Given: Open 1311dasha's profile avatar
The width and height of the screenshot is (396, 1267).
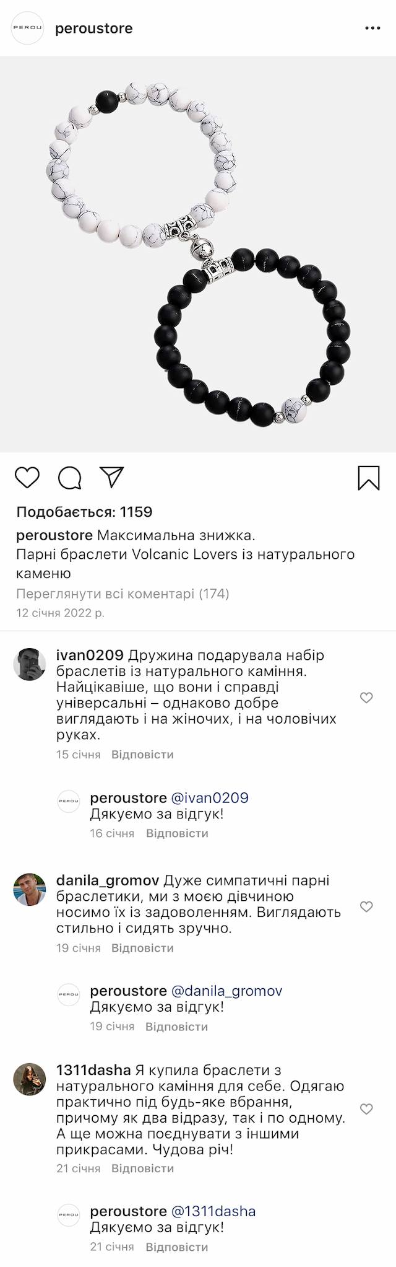Looking at the screenshot, I should (x=30, y=1079).
